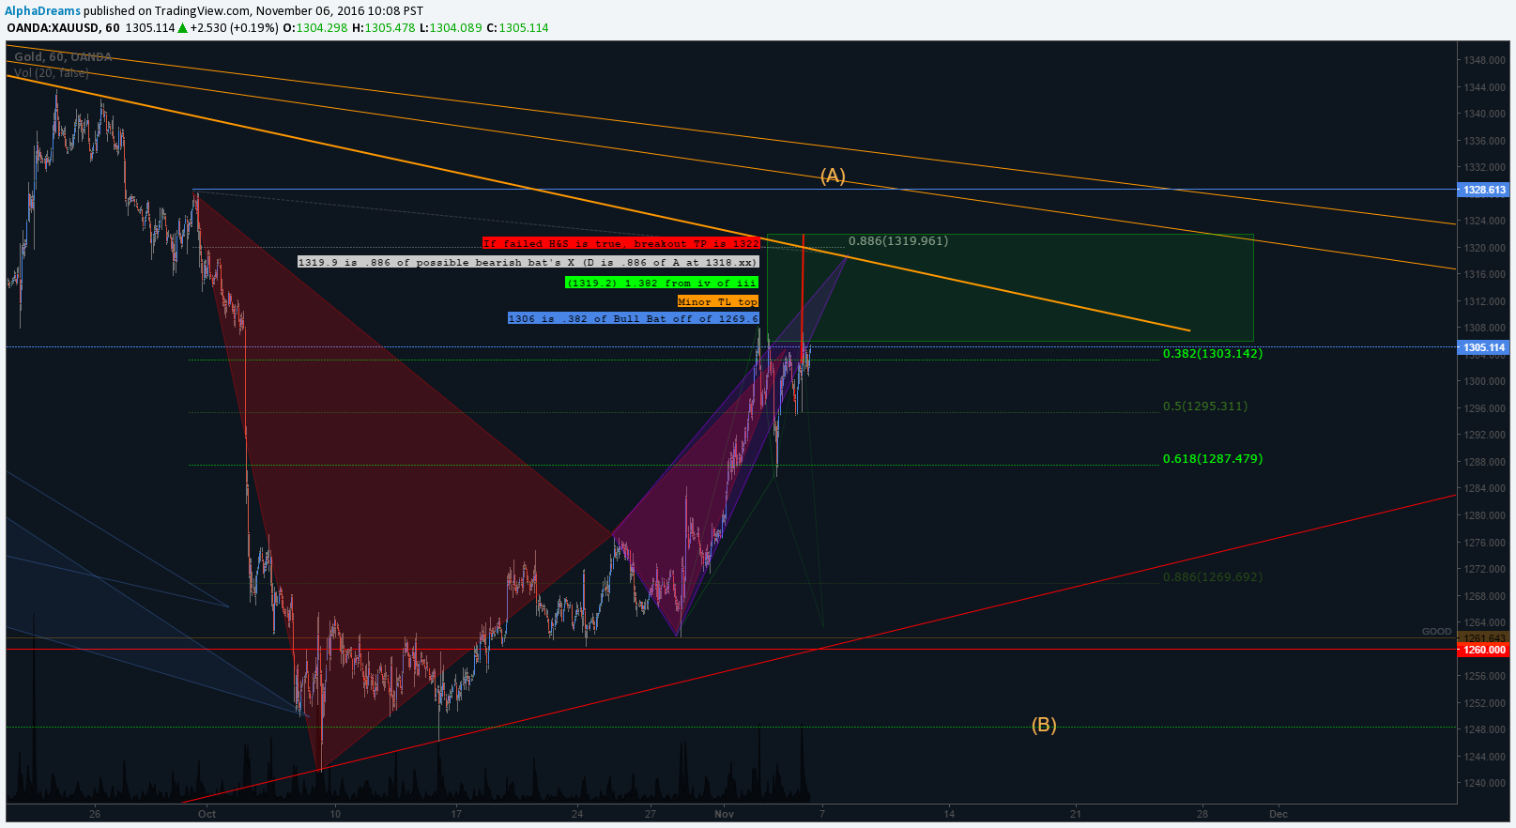The image size is (1516, 828).
Task: Click the 1320.000 price axis label
Action: click(1484, 248)
